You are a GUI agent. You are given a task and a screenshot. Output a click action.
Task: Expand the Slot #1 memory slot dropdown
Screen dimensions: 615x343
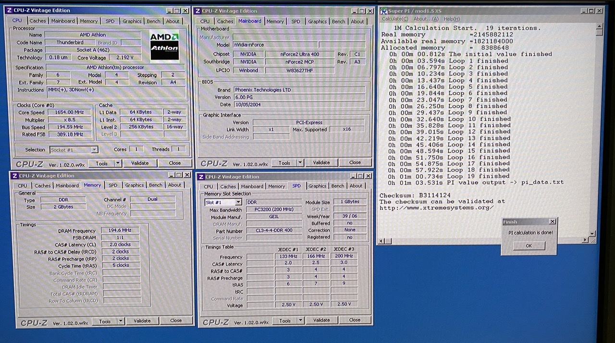pos(238,202)
